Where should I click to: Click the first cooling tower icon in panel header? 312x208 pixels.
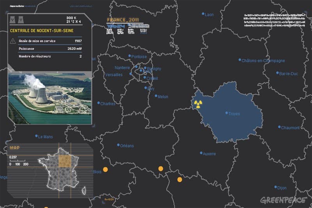coord(12,20)
